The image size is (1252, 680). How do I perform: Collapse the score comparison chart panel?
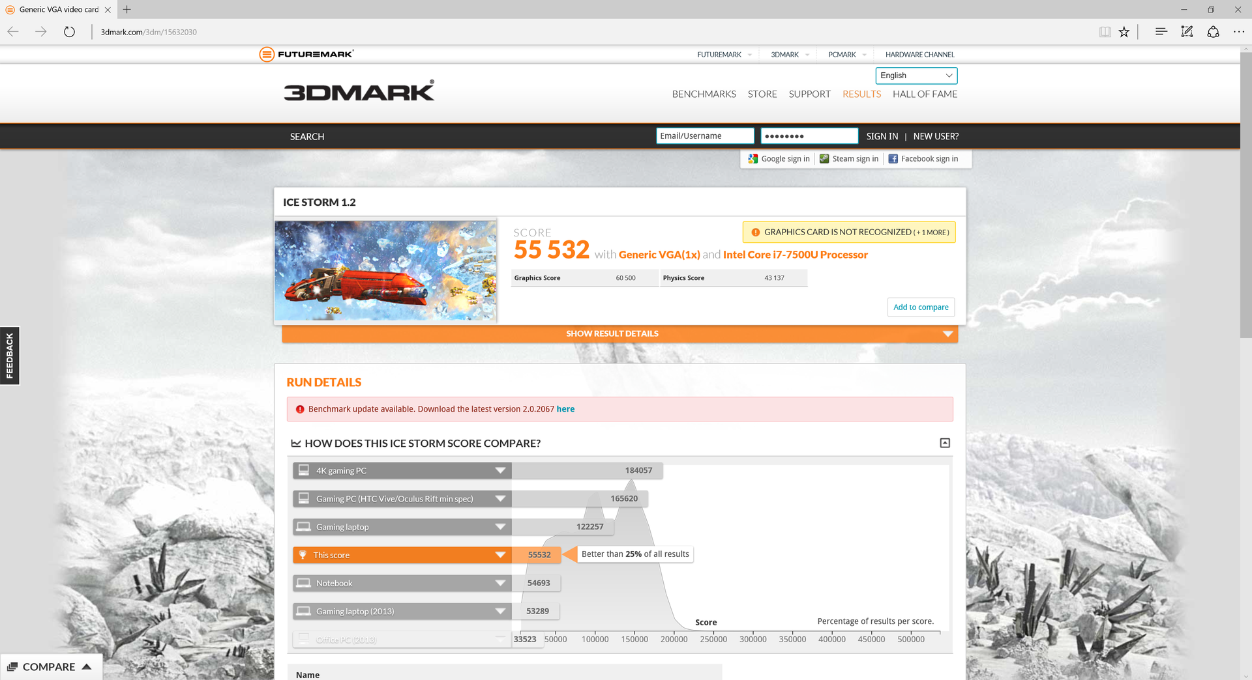pyautogui.click(x=945, y=443)
